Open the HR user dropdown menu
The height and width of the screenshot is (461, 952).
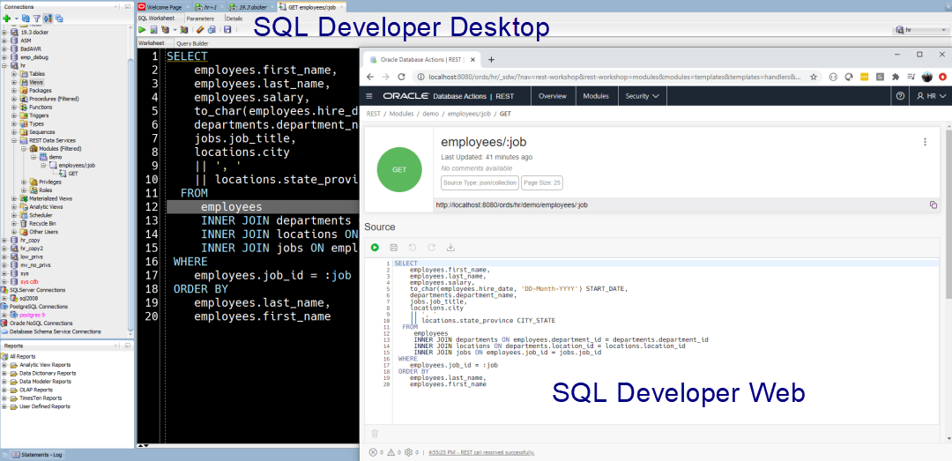(931, 96)
